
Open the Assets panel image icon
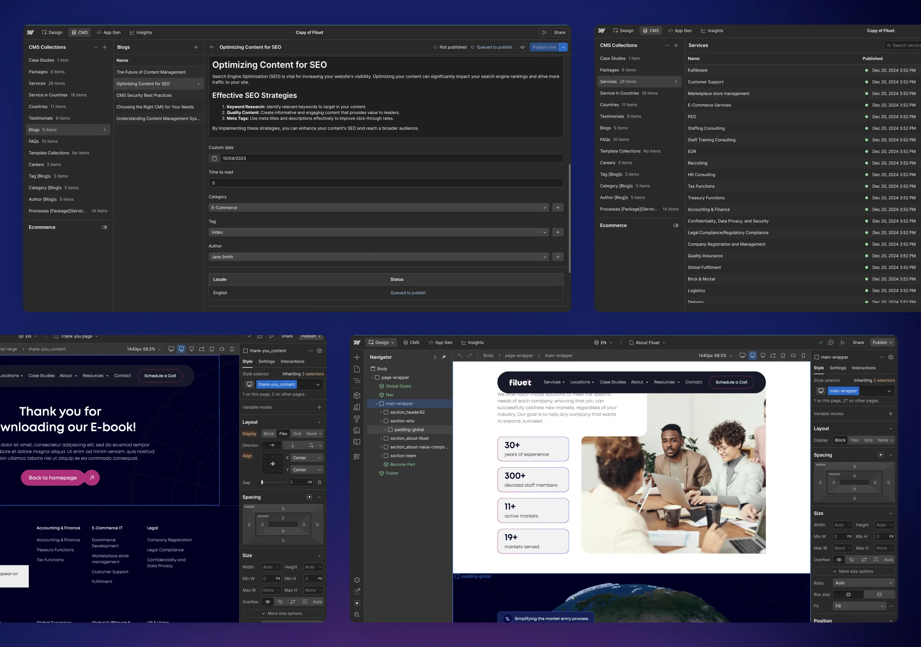[357, 431]
